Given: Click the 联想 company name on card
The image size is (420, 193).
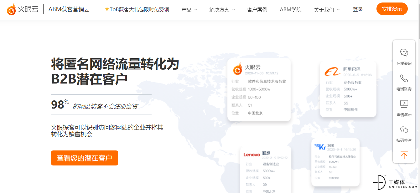Looking at the screenshot, I should (266, 153).
